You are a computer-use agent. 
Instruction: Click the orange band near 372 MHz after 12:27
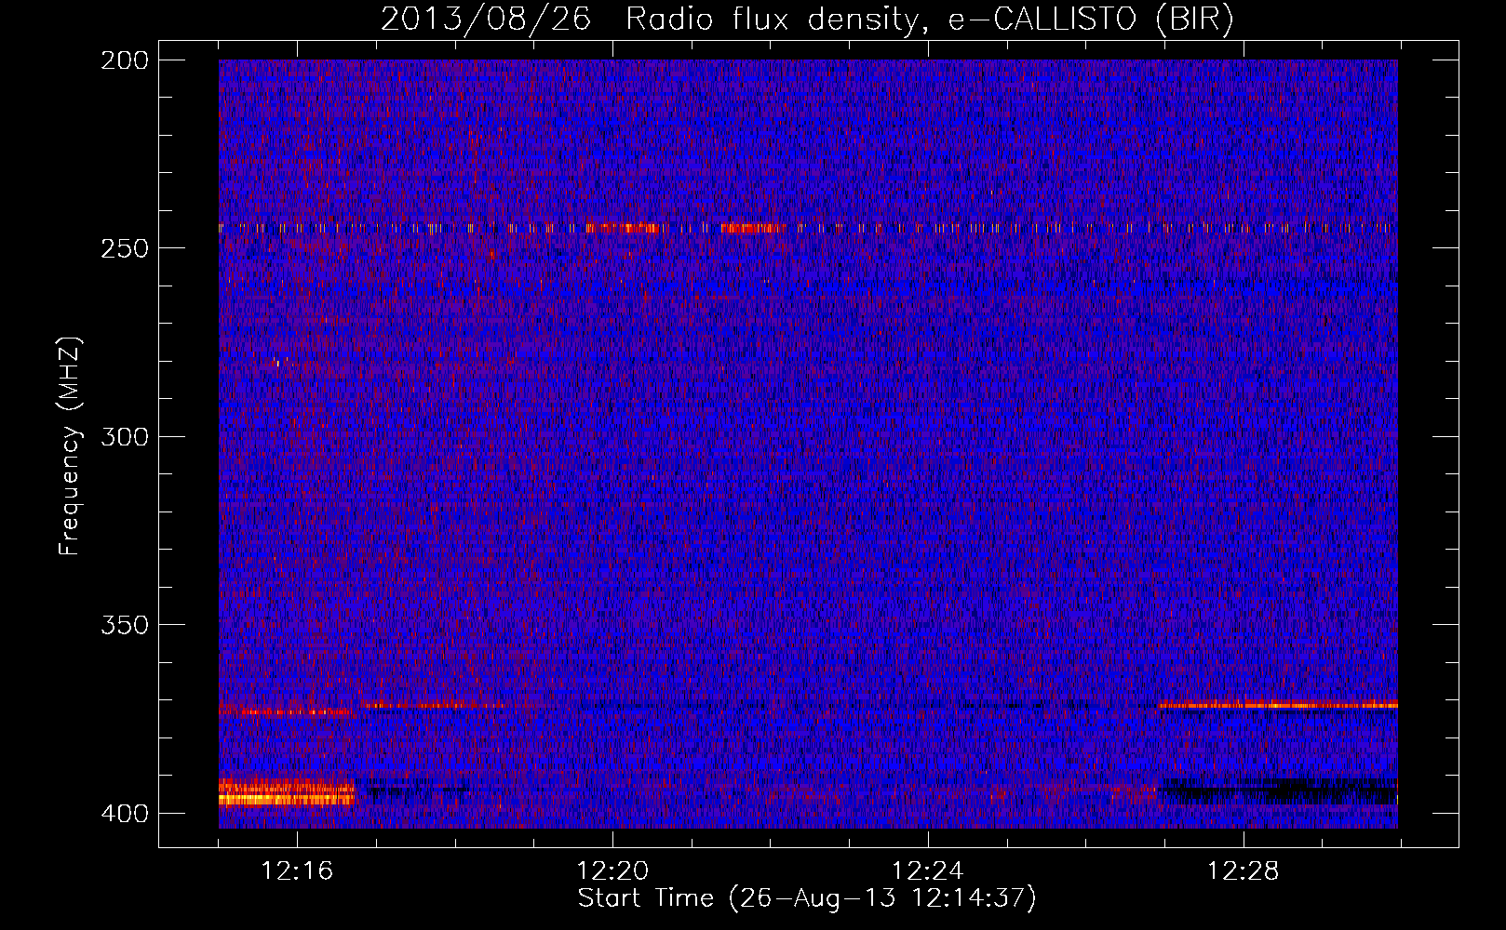coord(1278,704)
